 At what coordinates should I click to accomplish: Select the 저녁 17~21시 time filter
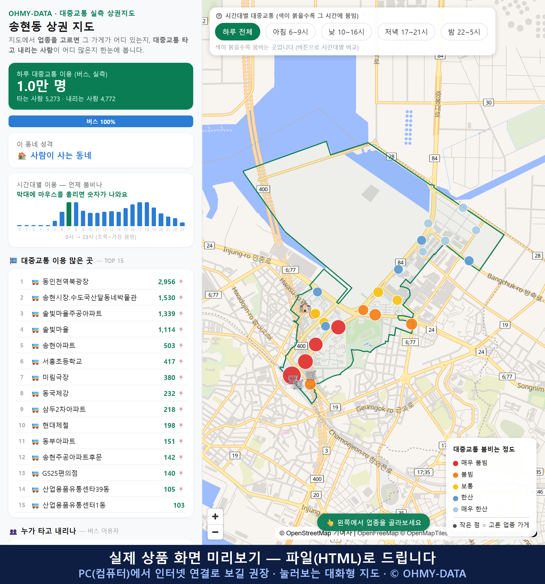point(406,32)
